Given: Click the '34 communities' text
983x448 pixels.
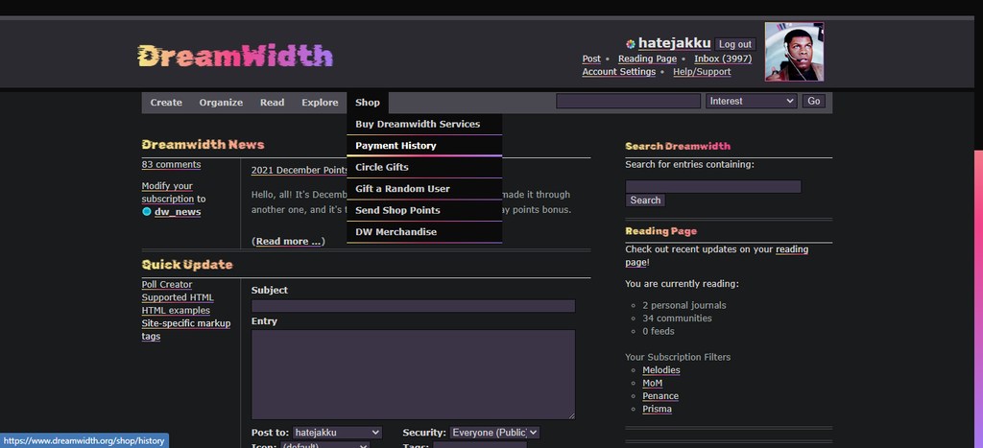Looking at the screenshot, I should (677, 318).
